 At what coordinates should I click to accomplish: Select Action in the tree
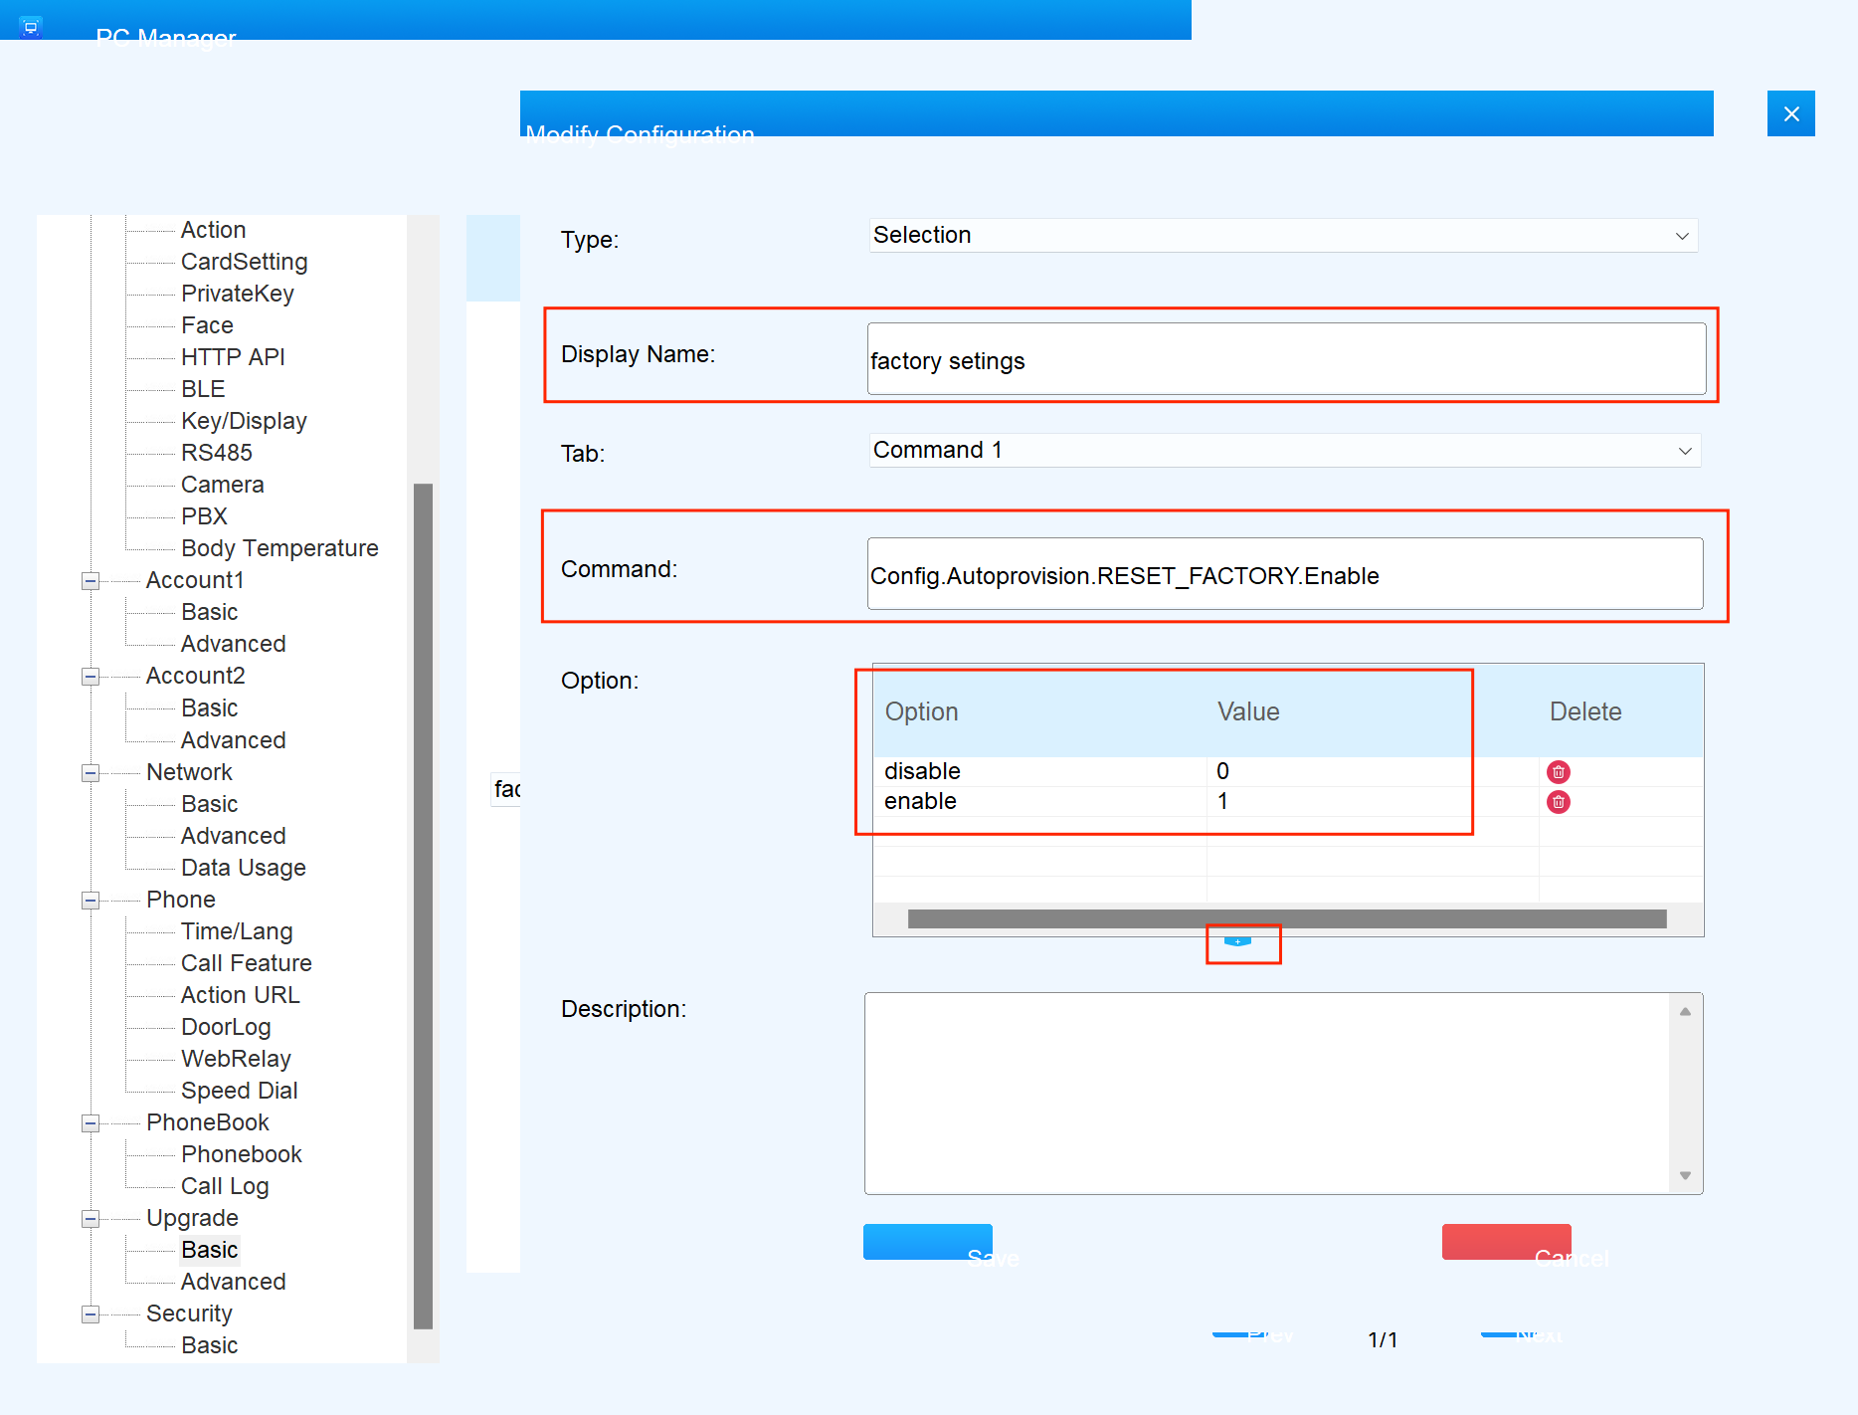(213, 230)
